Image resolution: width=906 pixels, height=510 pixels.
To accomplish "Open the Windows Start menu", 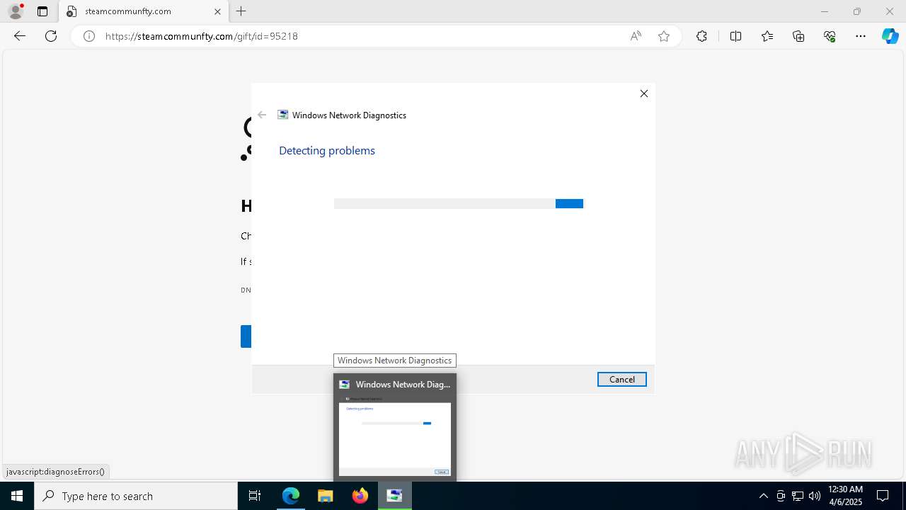I will point(17,496).
